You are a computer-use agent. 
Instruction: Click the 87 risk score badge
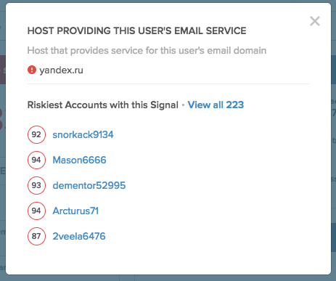(36, 236)
